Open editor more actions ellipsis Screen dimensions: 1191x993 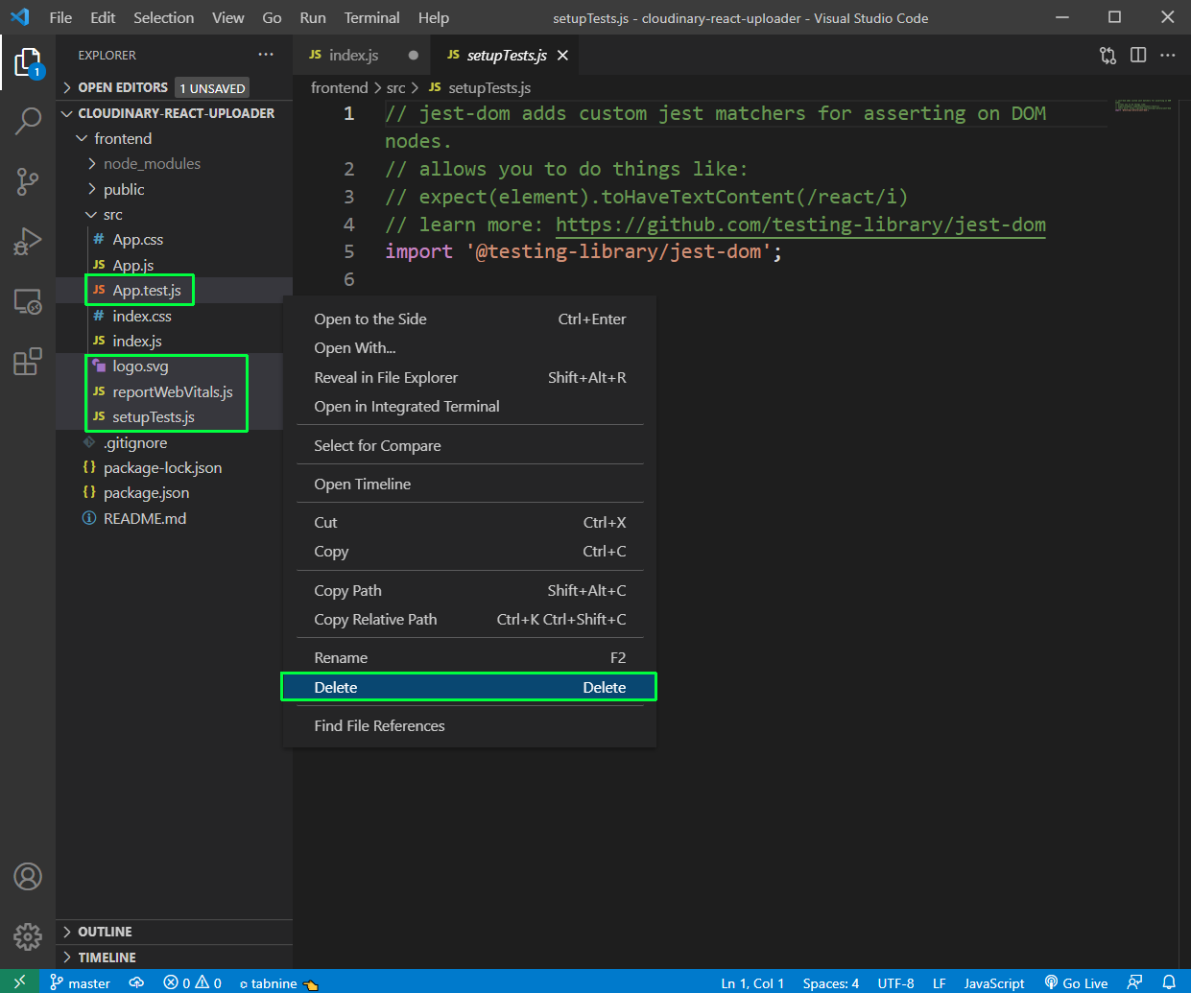point(1168,56)
